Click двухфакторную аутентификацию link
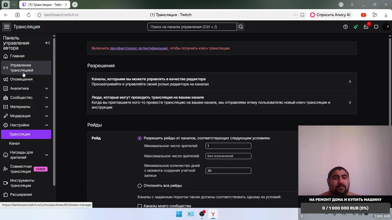Image resolution: width=392 pixels, height=220 pixels. click(x=139, y=48)
